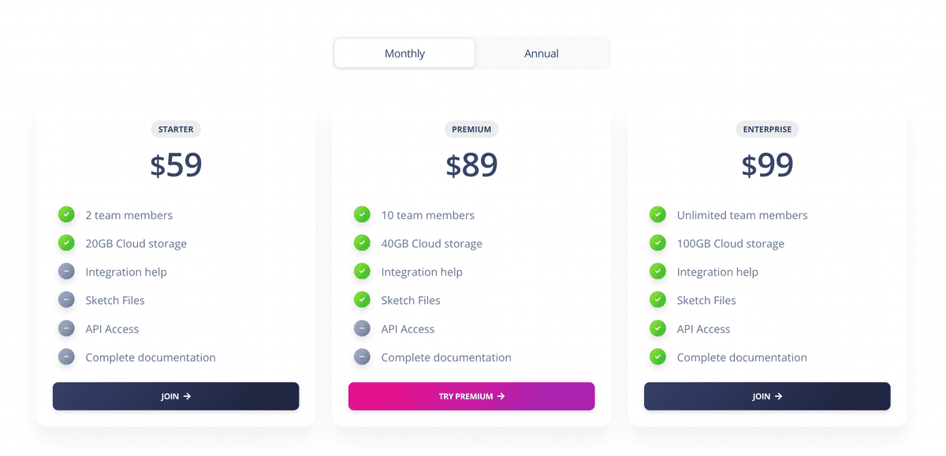Click green check beside 100GB Cloud storage
Viewport: 946px width, 456px height.
click(x=657, y=243)
